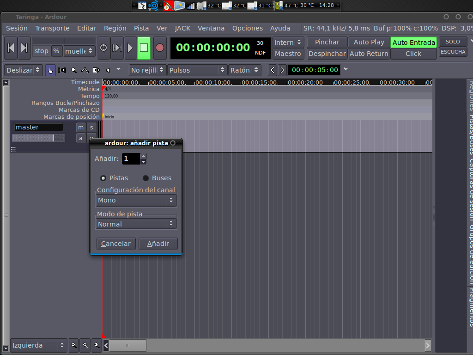This screenshot has width=473, height=355.
Task: Nudge backward with left arrow
Action: [273, 70]
